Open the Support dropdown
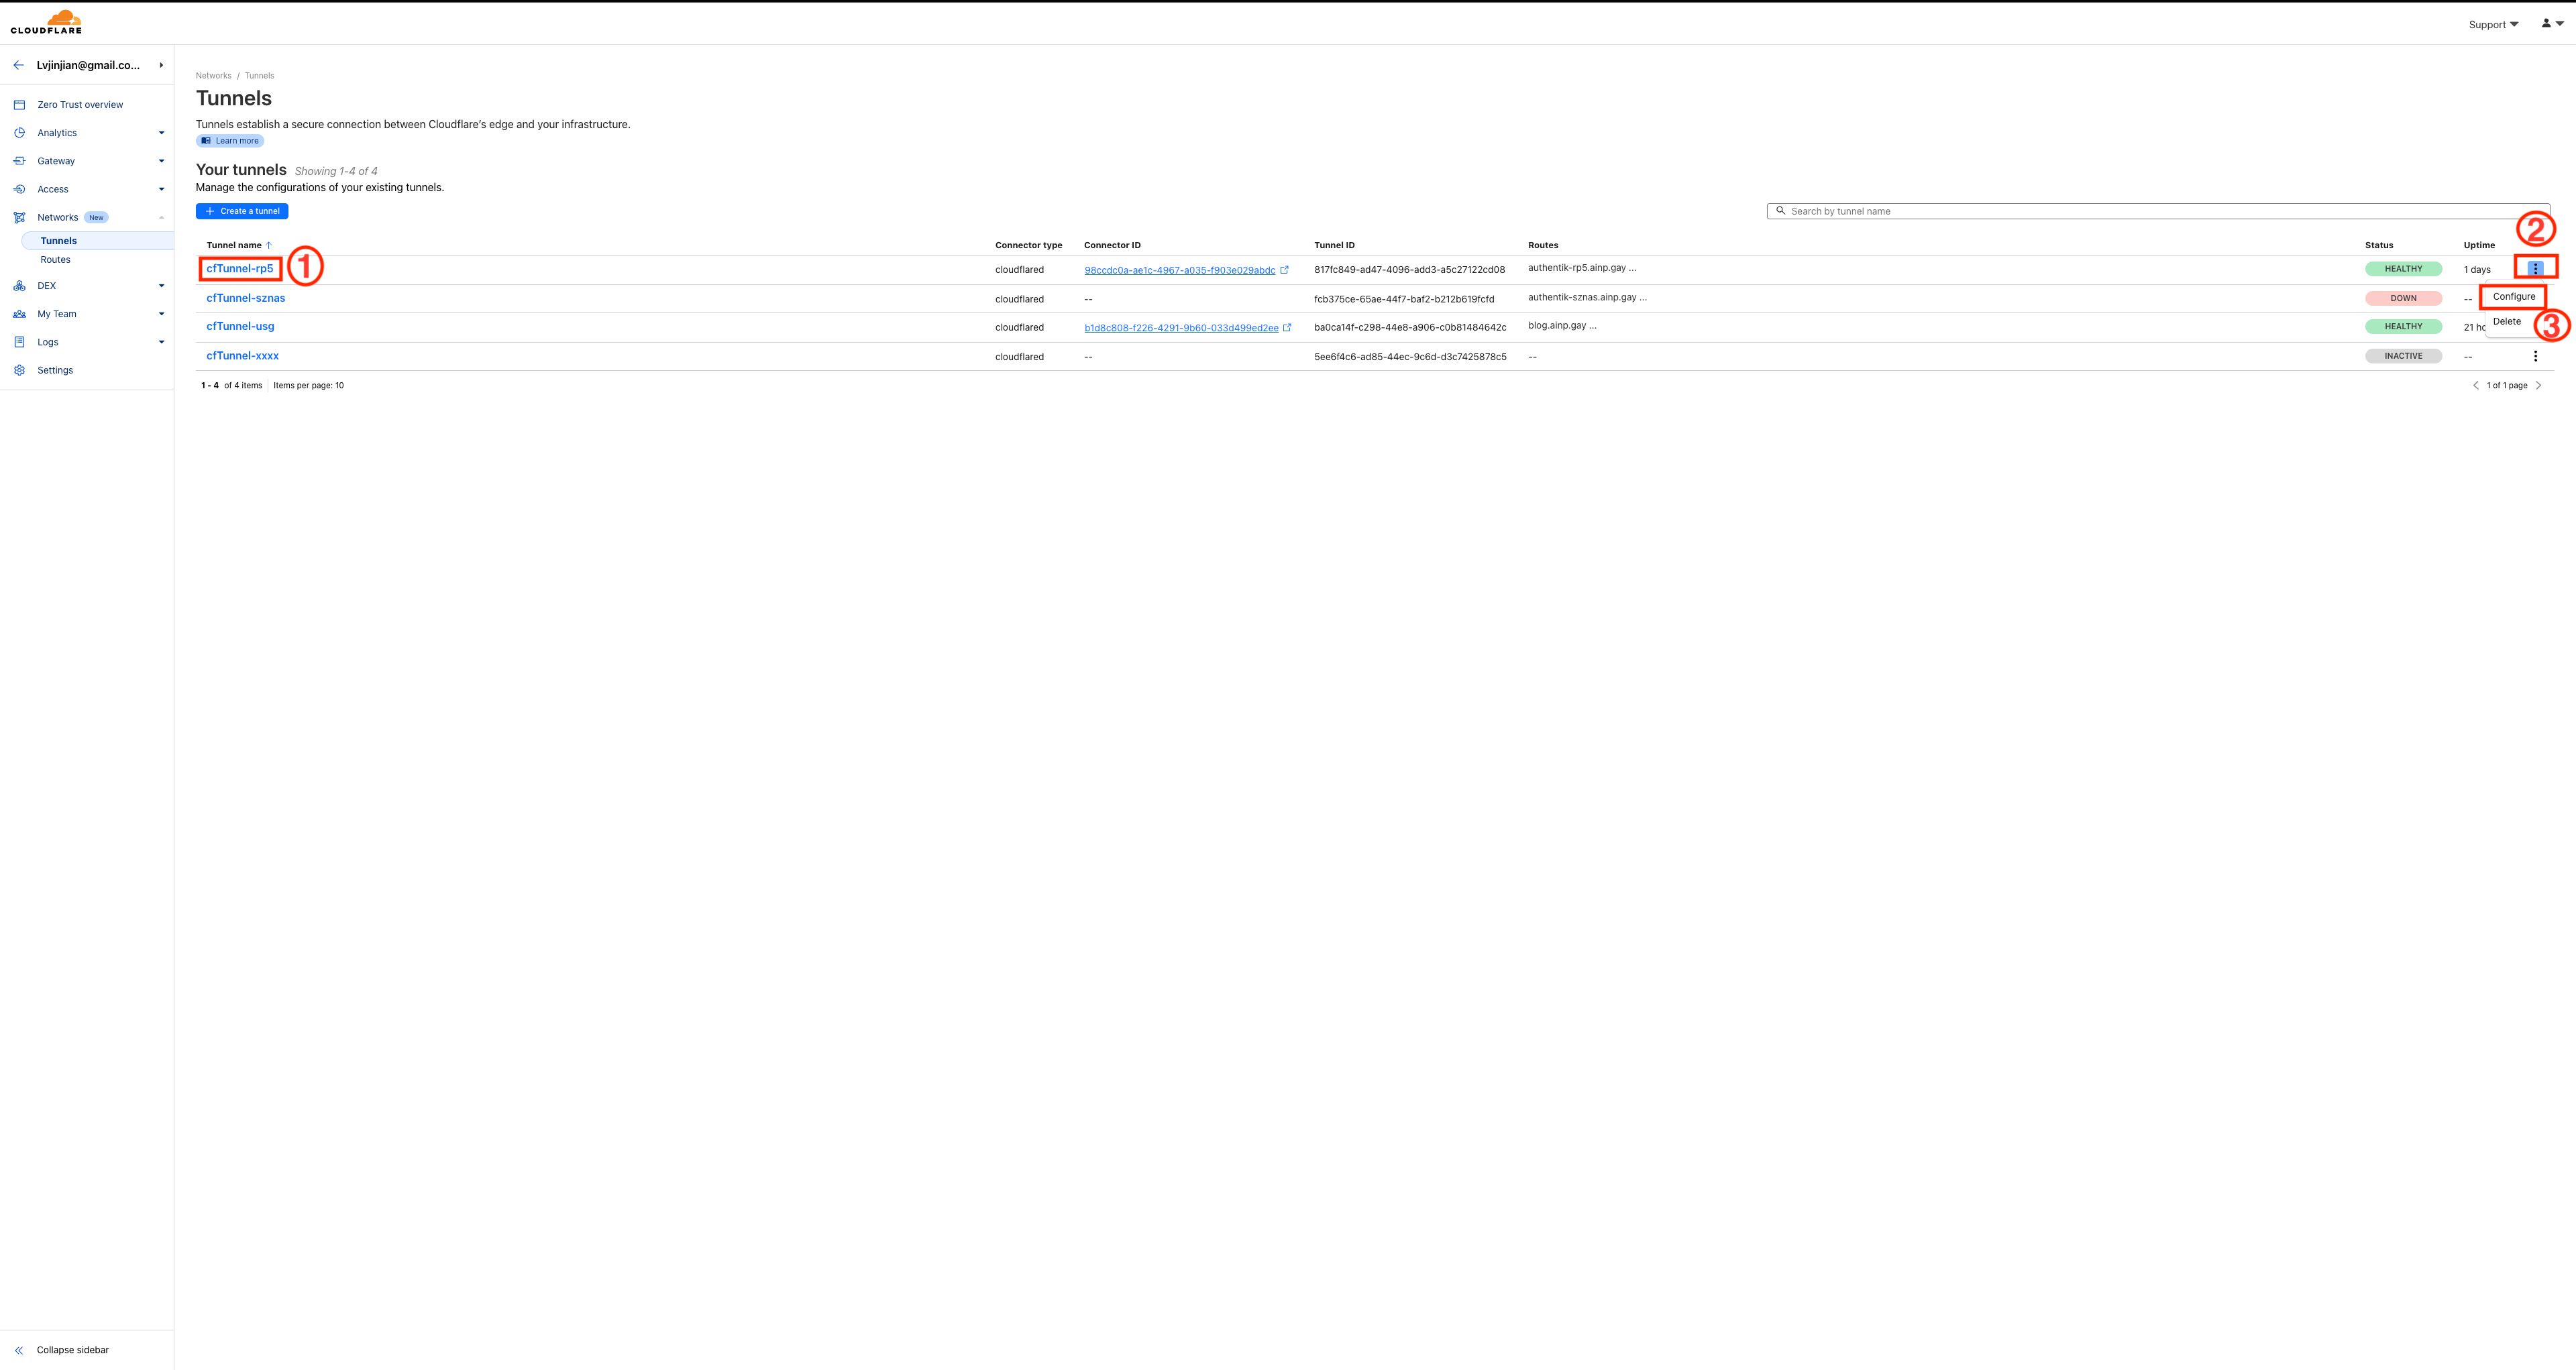This screenshot has height=1370, width=2576. (x=2493, y=24)
